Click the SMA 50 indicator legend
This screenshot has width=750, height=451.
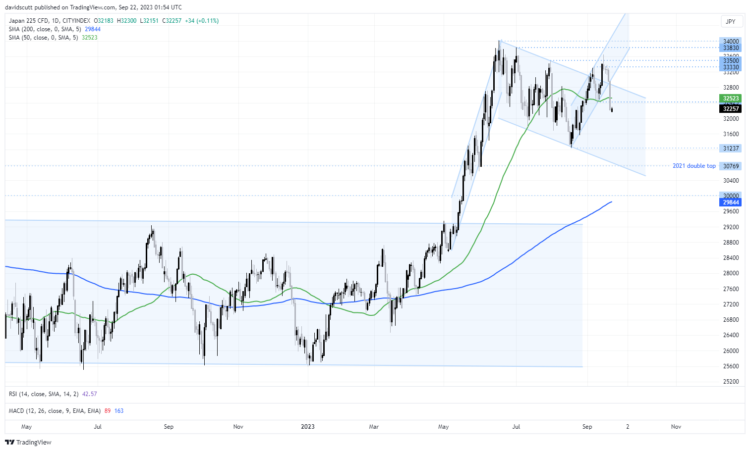click(x=53, y=38)
